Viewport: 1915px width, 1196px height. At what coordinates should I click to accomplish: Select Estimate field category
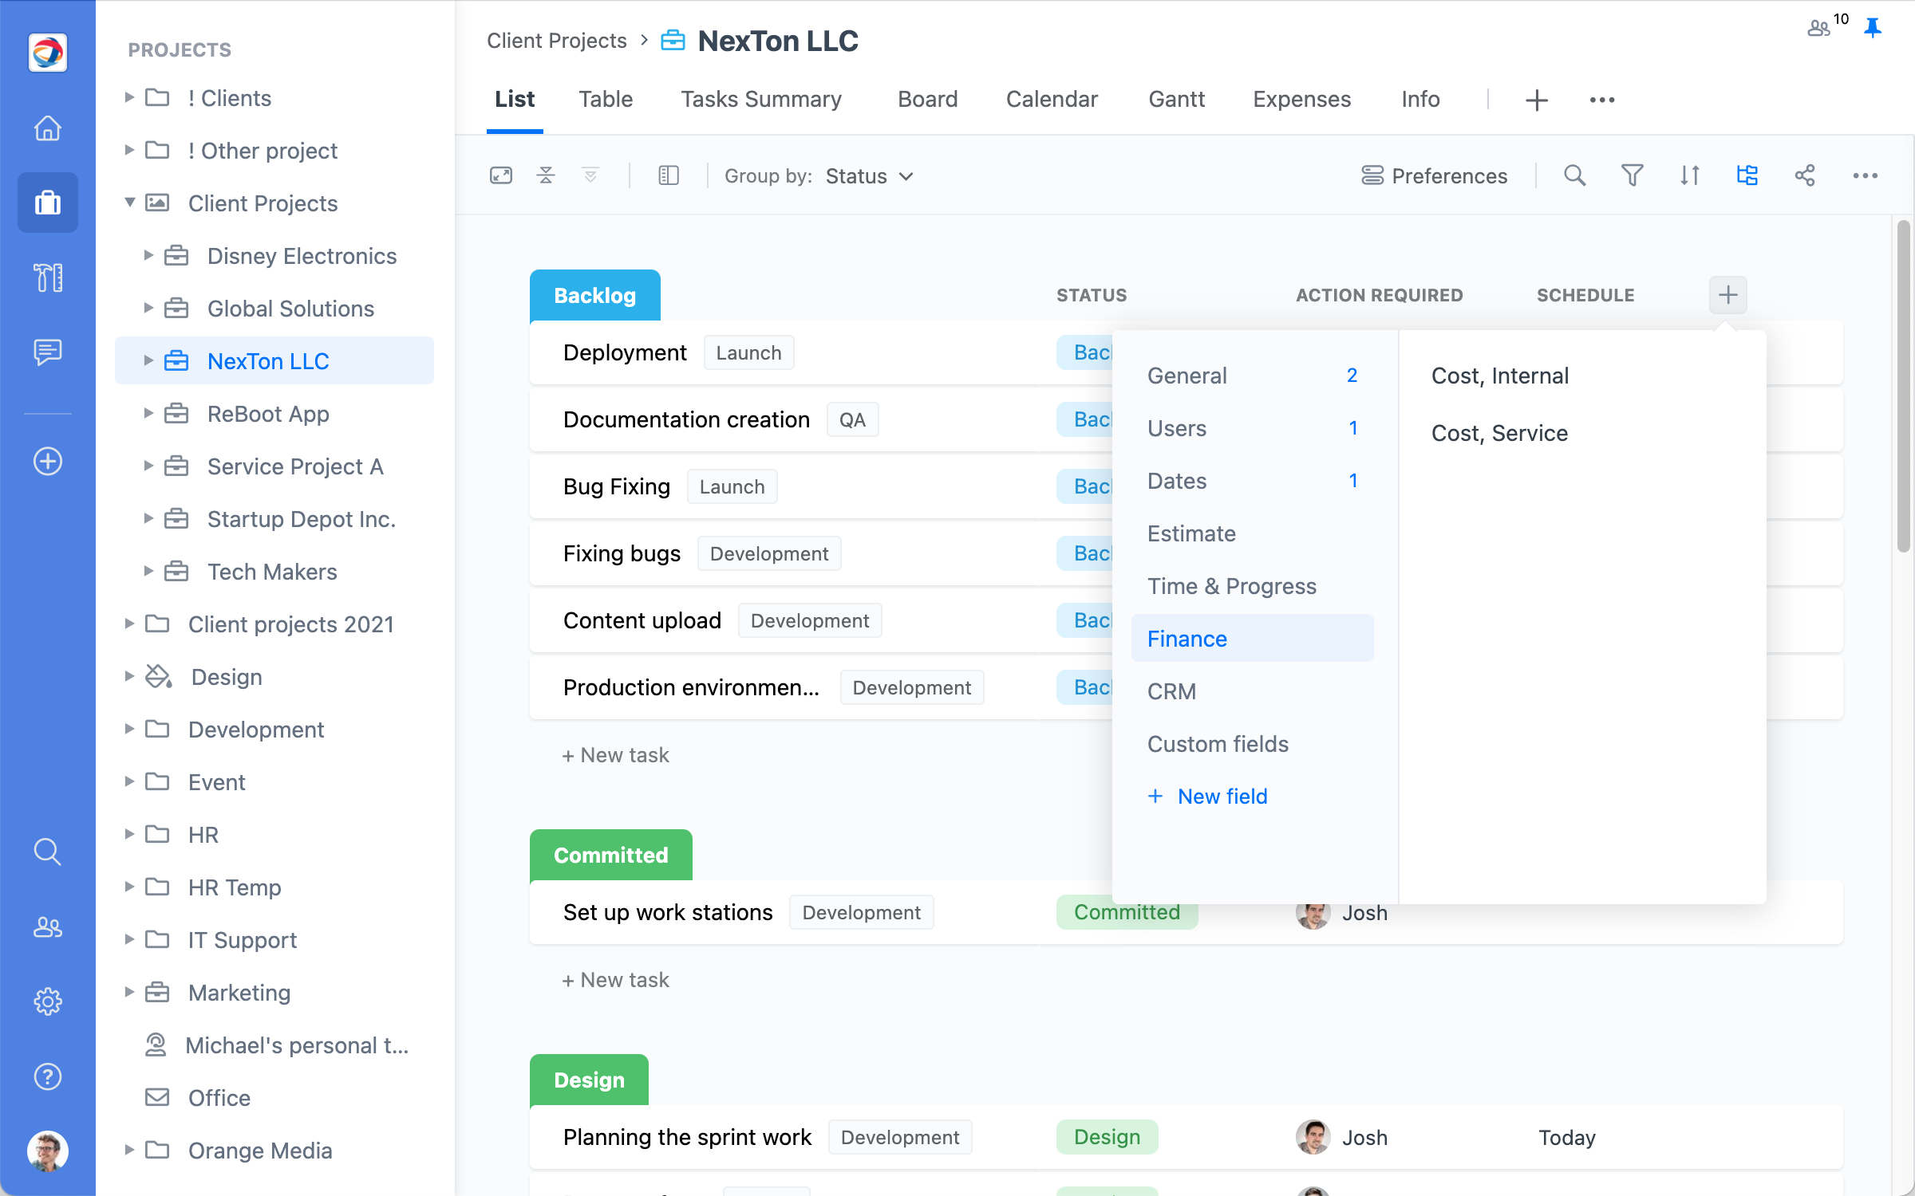tap(1252, 533)
